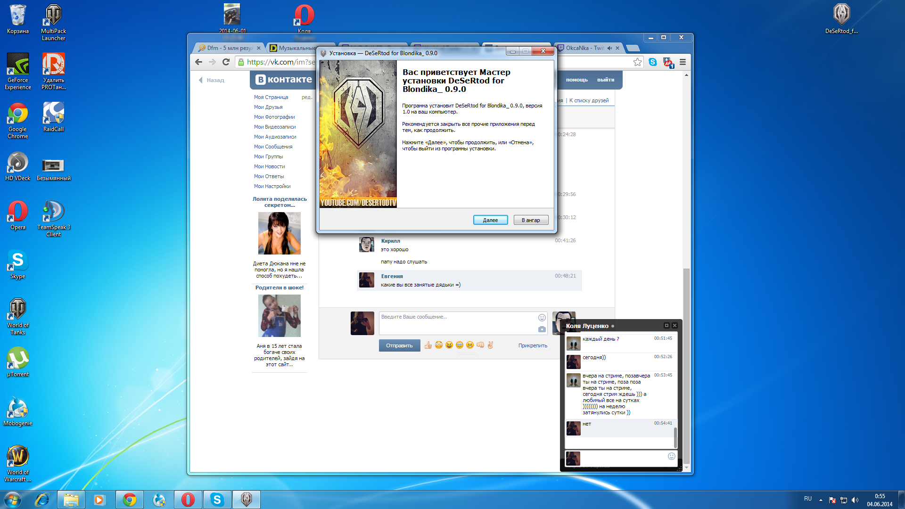Click помощь in VK header

pos(576,80)
